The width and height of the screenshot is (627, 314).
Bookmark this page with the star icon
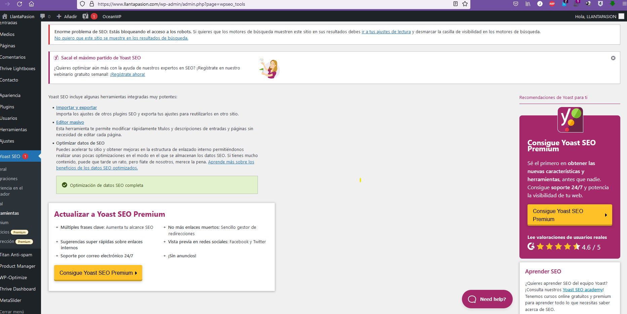465,4
